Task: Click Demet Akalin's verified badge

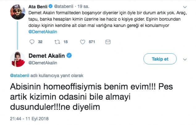Action: point(70,56)
